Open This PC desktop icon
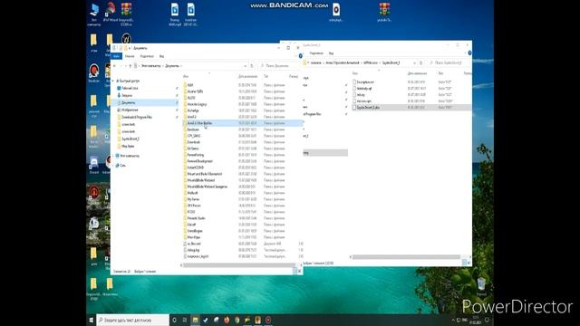Viewport: 580px width, 326px height. coord(94,14)
